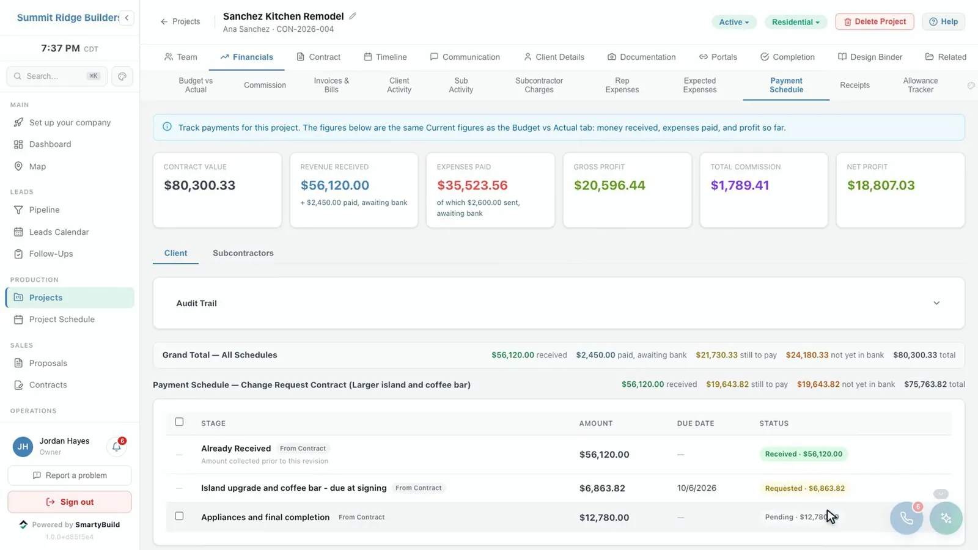The width and height of the screenshot is (978, 550).
Task: Select the Budget vs Actual subtab
Action: pos(196,85)
